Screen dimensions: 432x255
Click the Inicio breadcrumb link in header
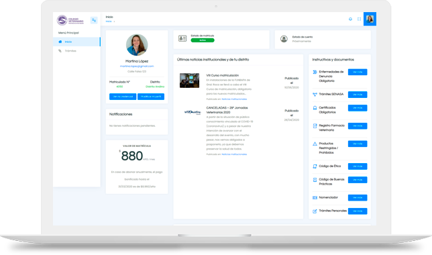click(109, 21)
